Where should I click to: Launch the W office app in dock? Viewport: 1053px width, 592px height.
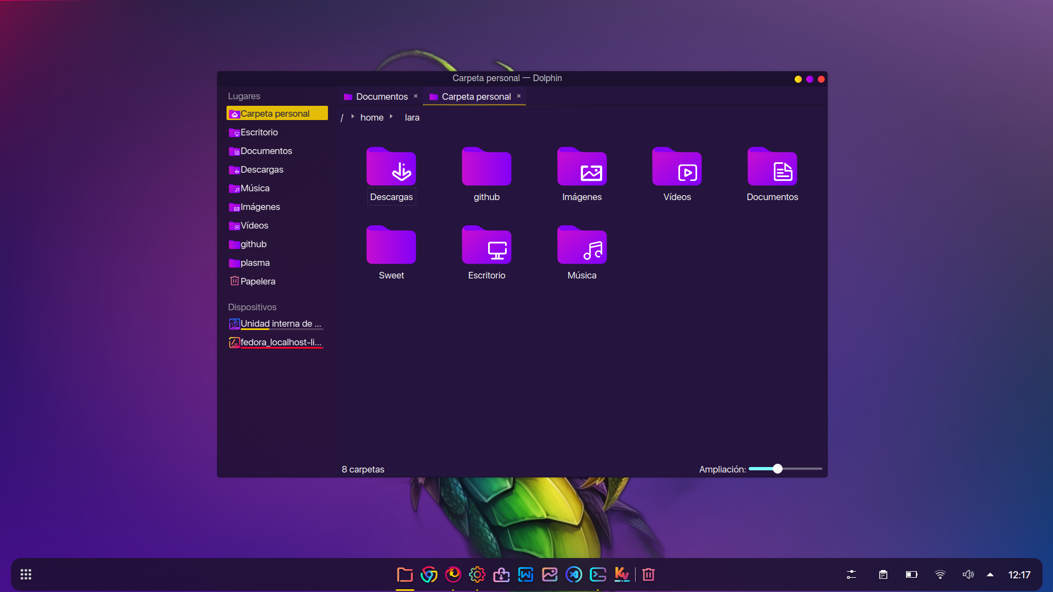tap(525, 574)
